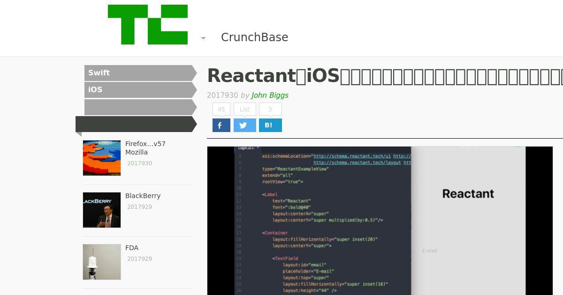Click the date under Firefox article
Viewport: 563px width, 295px height.
(139, 163)
